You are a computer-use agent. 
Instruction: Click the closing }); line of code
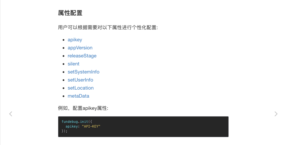tap(65, 131)
